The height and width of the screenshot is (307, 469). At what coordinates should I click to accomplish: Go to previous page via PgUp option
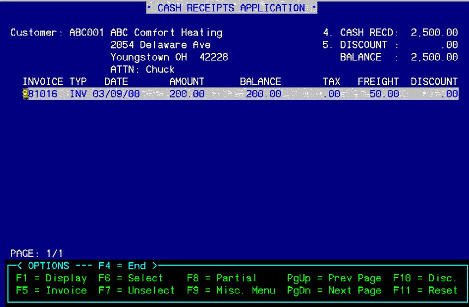point(334,278)
